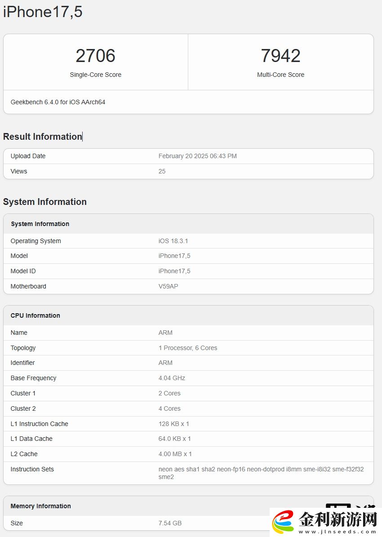Viewport: 382px width, 537px height.
Task: Select the views count 25
Action: [x=162, y=171]
